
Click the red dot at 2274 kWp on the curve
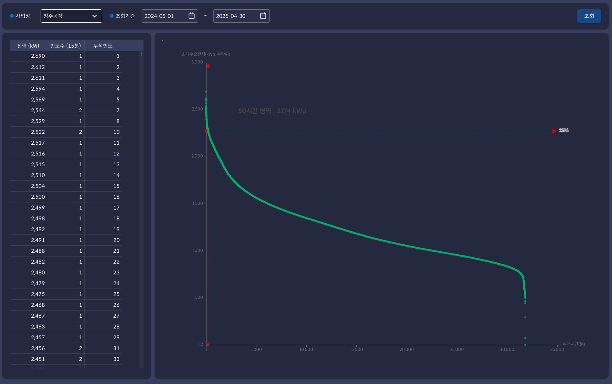pos(206,131)
